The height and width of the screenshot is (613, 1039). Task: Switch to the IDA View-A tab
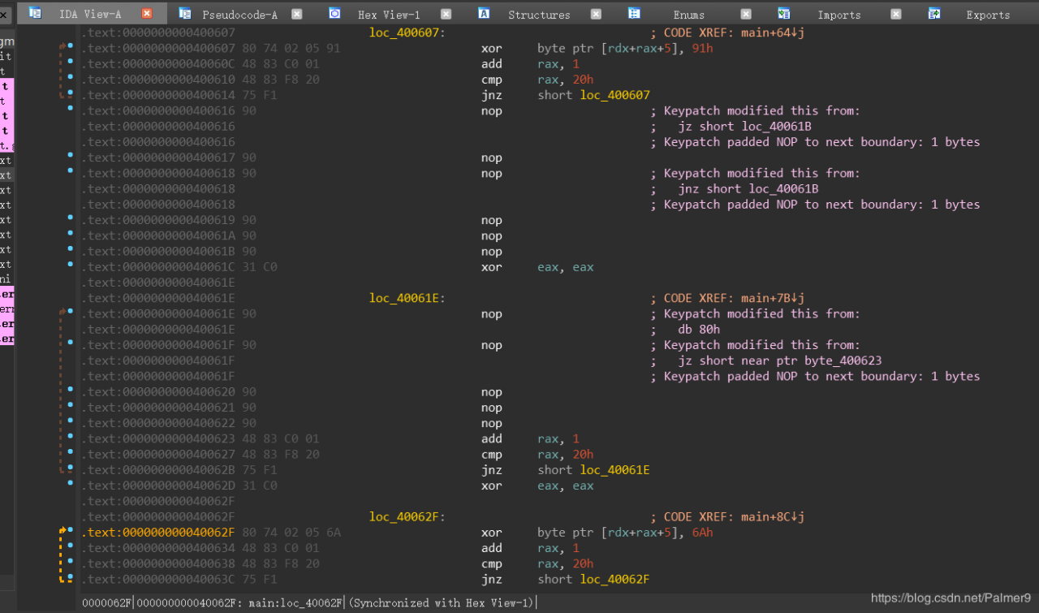tap(89, 14)
